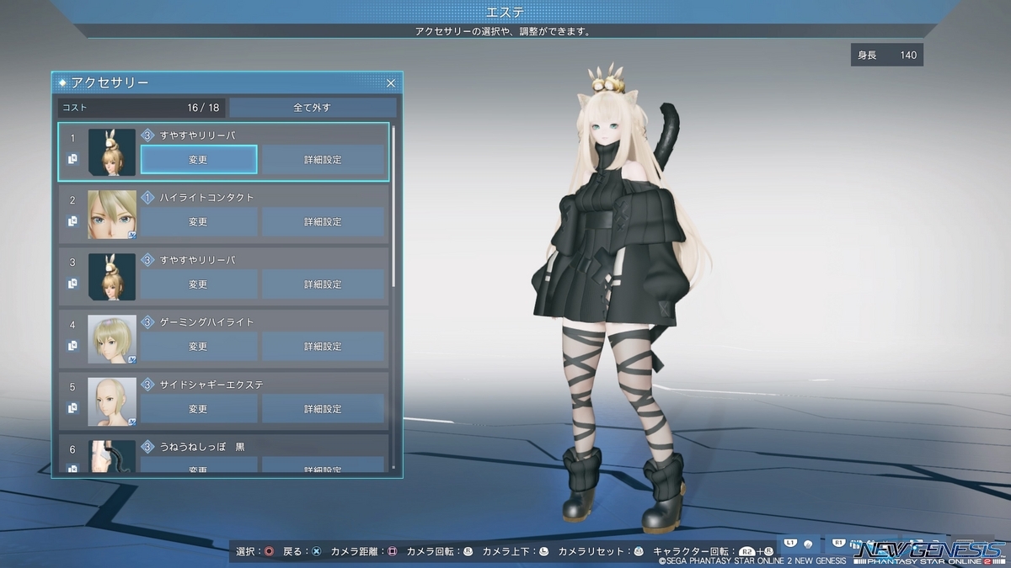The height and width of the screenshot is (568, 1011).
Task: Click the 身長 140 height readout
Action: [887, 56]
